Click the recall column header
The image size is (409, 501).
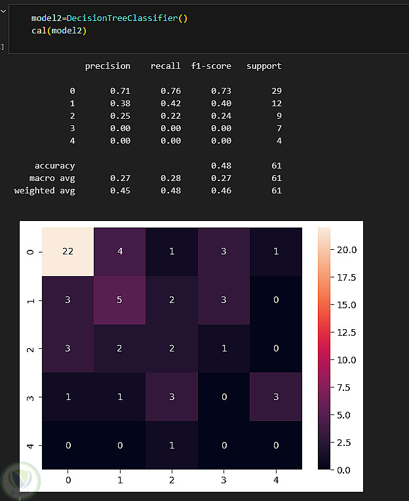click(165, 66)
